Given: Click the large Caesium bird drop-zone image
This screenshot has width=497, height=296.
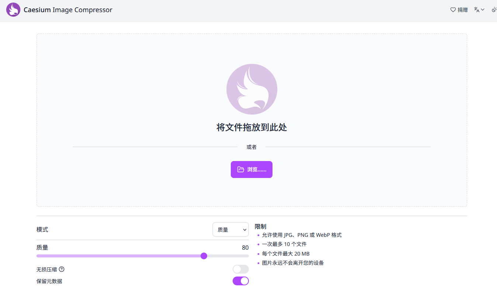Looking at the screenshot, I should pyautogui.click(x=252, y=89).
